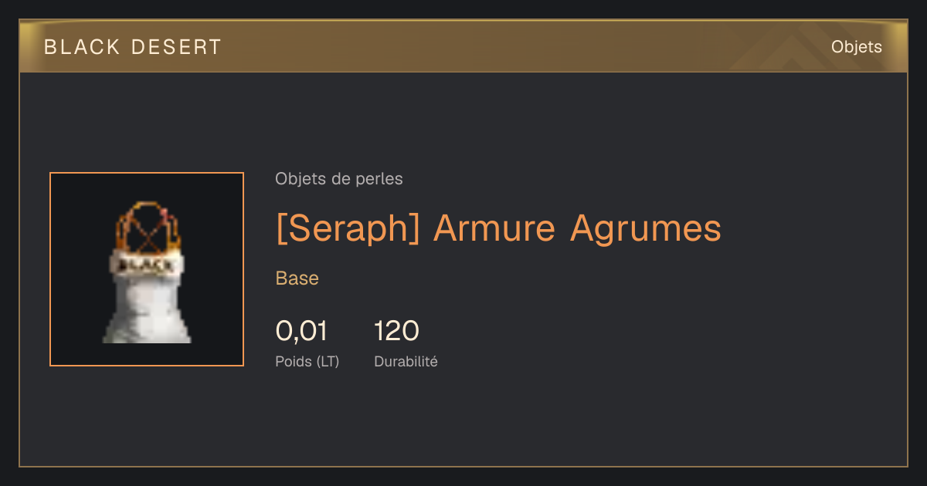Click the word Armure in the title
Screen dimensions: 927x486
click(494, 228)
